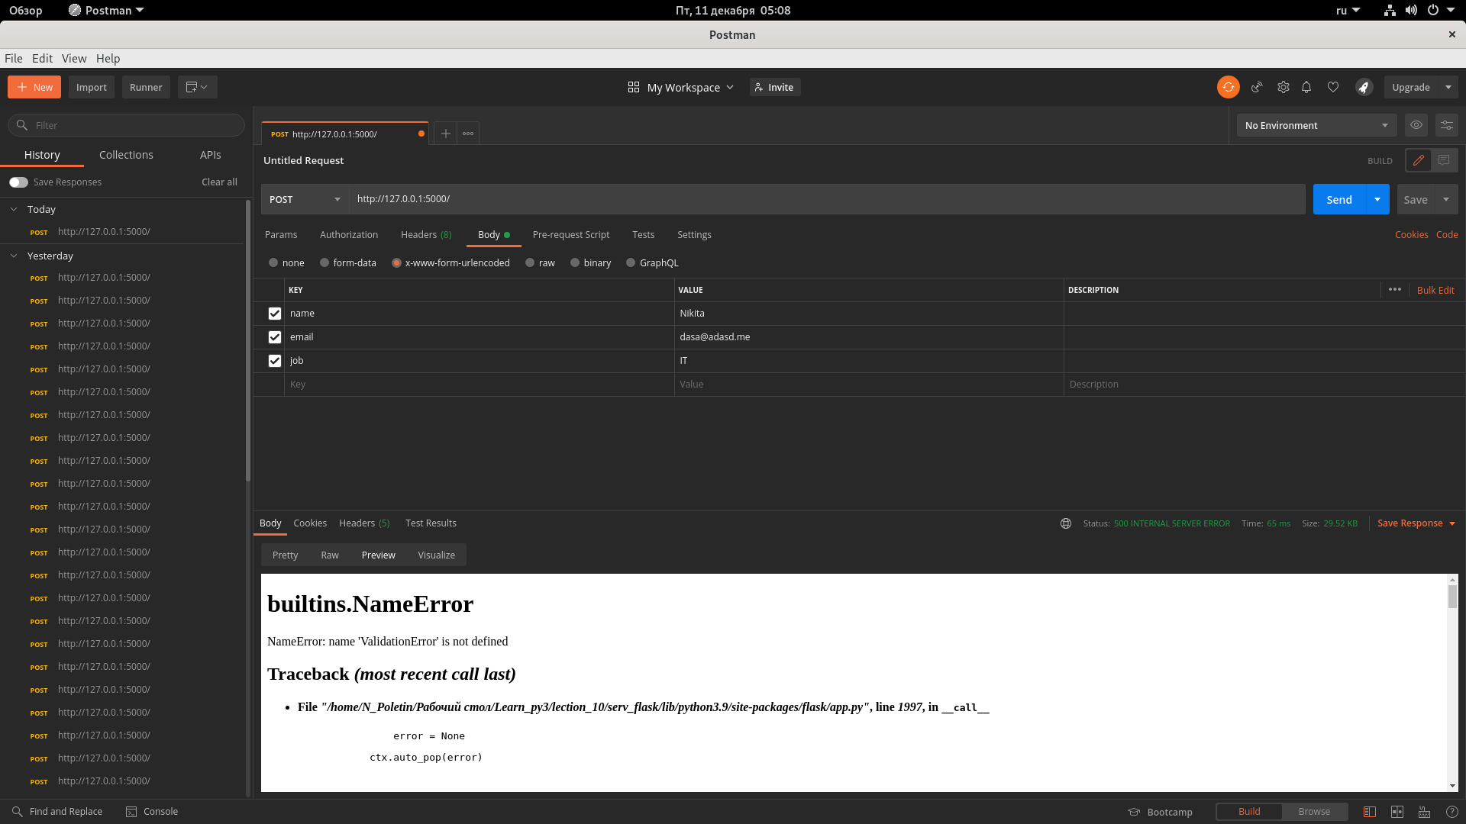Click the system network tray icon

click(1390, 10)
